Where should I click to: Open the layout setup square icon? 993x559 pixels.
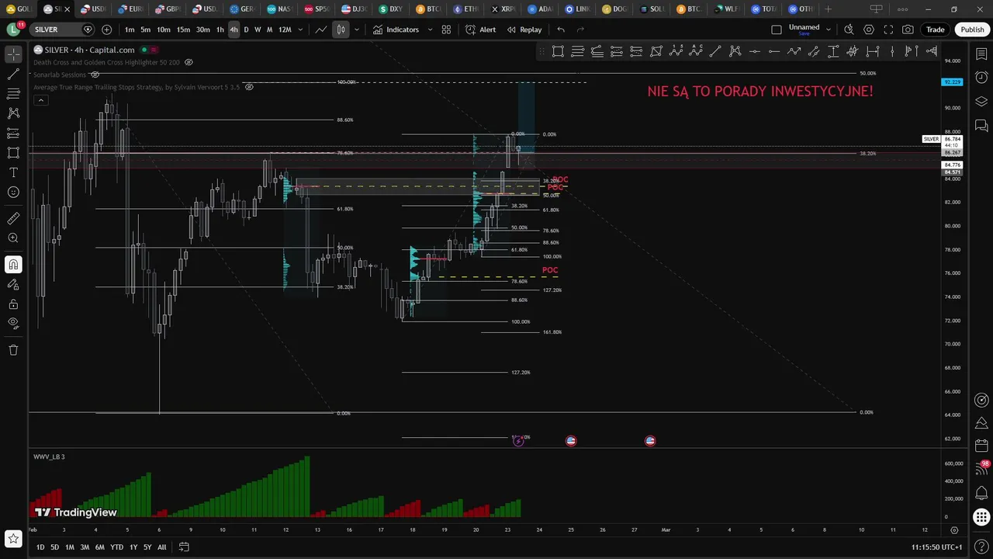tap(777, 30)
